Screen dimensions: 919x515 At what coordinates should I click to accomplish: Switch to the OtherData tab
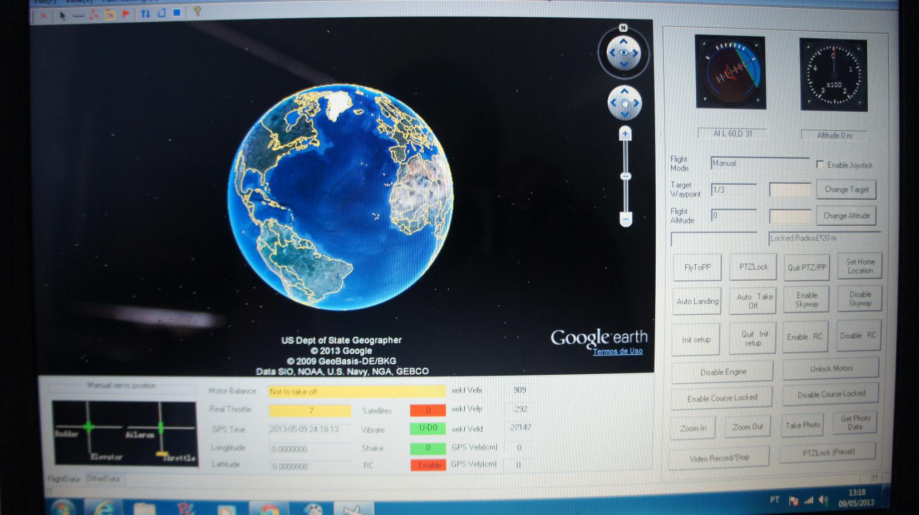104,479
